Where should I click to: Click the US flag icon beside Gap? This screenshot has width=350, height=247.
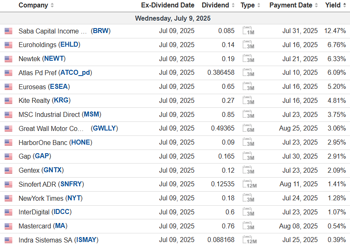[x=9, y=156]
